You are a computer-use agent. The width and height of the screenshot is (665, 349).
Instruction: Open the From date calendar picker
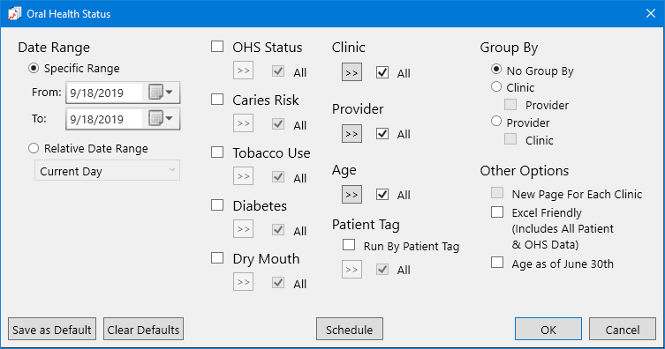tap(161, 93)
